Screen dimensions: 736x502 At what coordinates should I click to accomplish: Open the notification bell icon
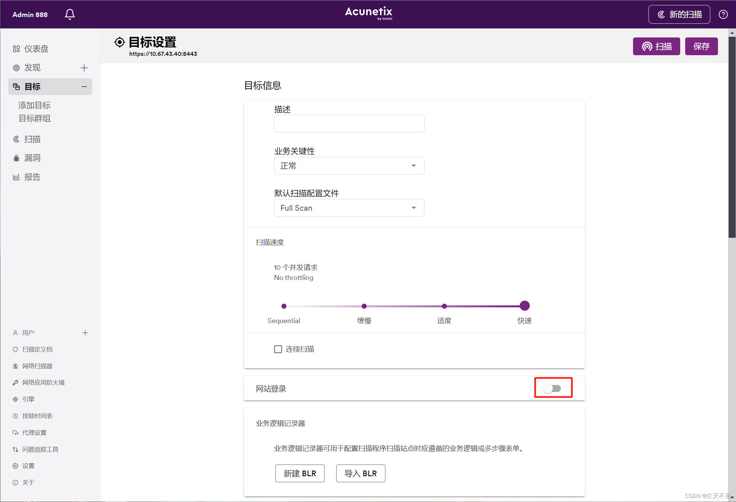point(70,14)
